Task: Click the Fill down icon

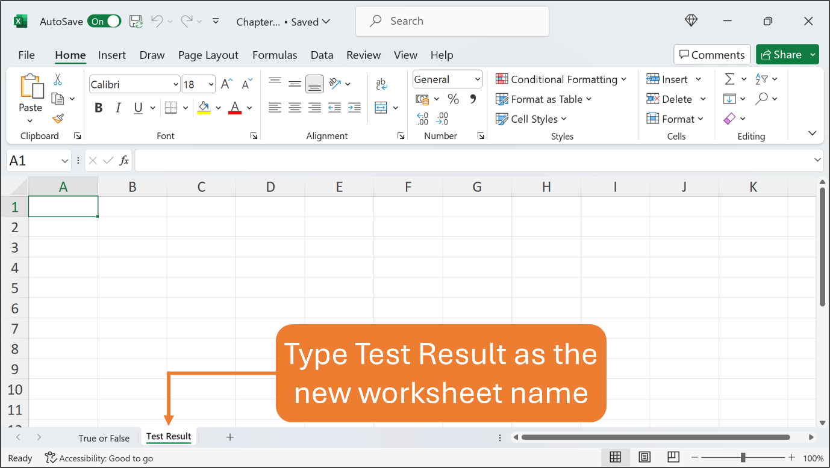Action: pos(729,99)
